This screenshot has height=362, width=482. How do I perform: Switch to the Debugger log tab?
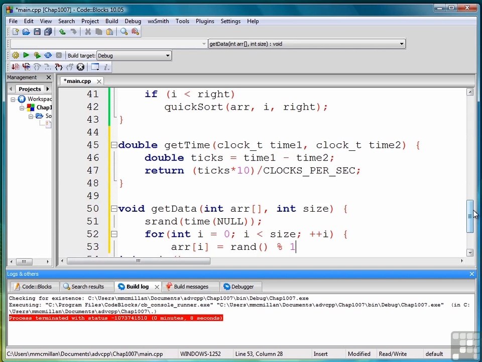tap(242, 287)
